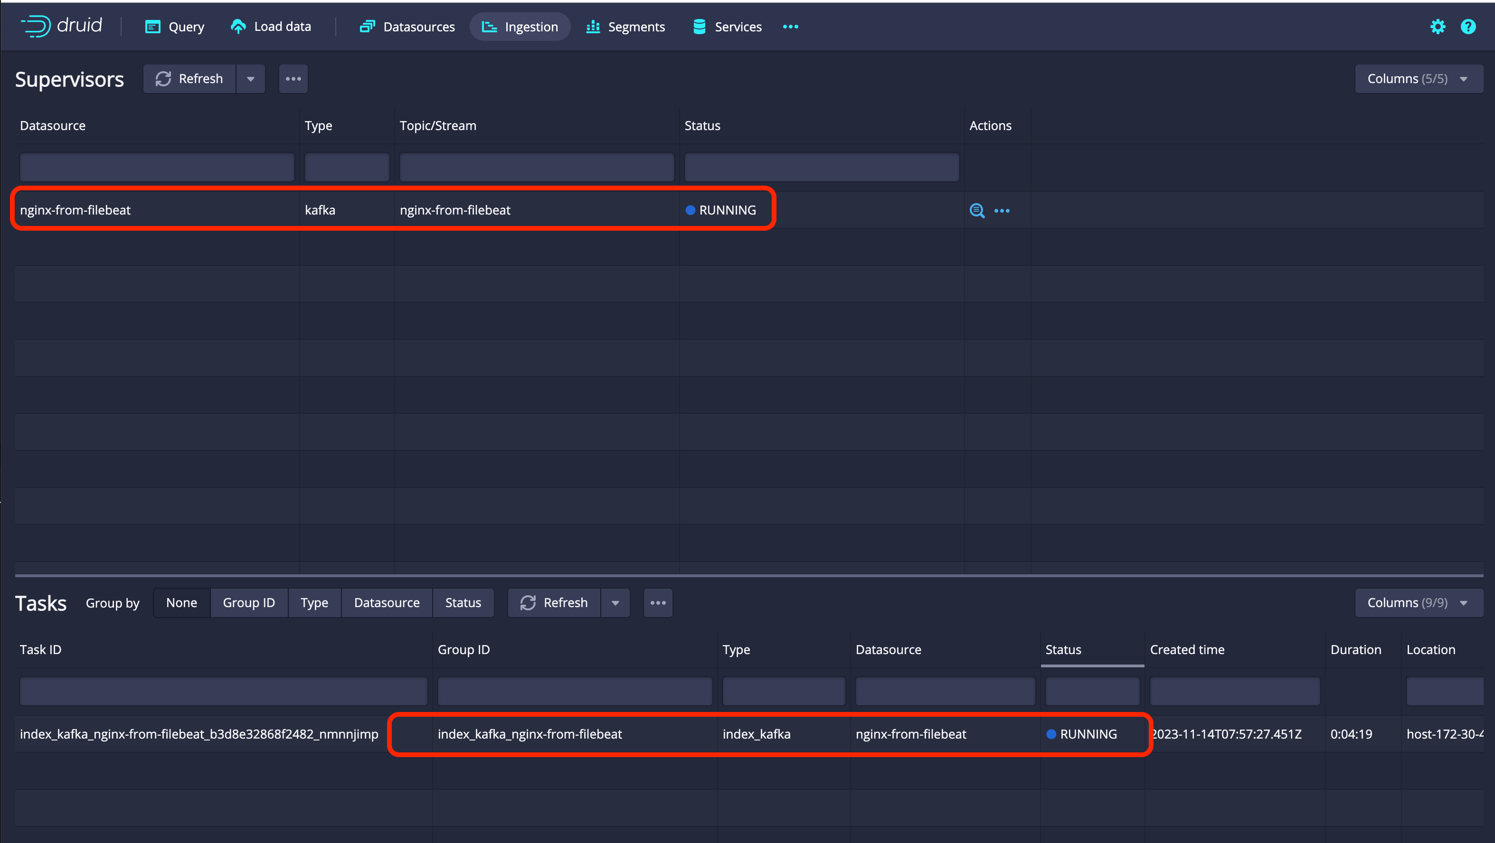The image size is (1495, 843).
Task: Open Supervisors more actions menu
Action: click(x=293, y=79)
